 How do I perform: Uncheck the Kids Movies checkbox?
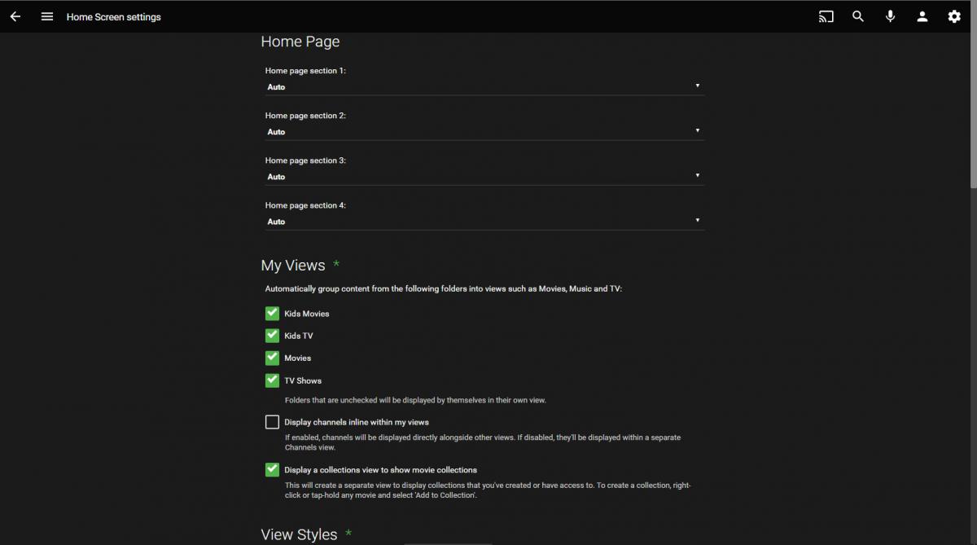tap(272, 314)
